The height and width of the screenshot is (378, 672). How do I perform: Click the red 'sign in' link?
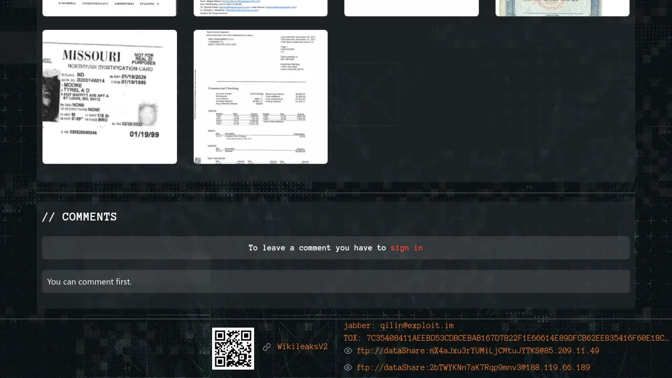click(x=406, y=248)
